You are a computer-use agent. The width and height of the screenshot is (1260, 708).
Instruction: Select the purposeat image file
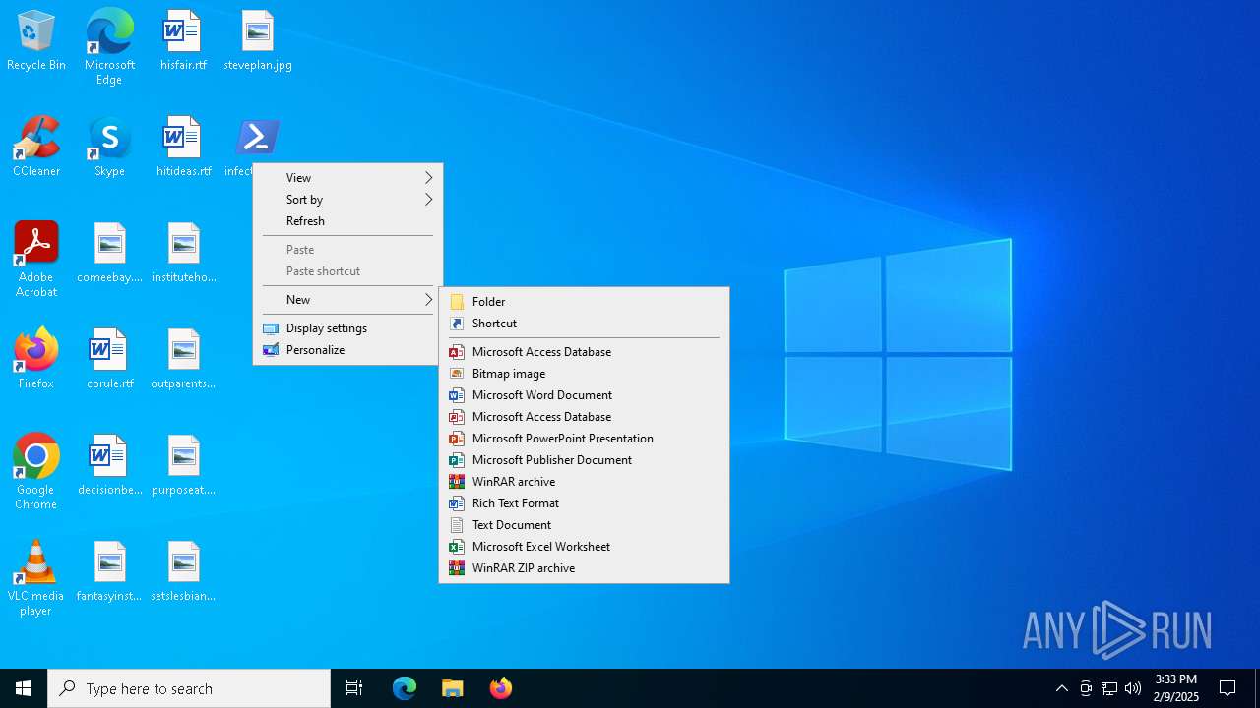pyautogui.click(x=183, y=466)
